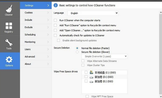Click the D: drive icon in the drives list
Image resolution: width=162 pixels, height=98 pixels.
pos(91,77)
